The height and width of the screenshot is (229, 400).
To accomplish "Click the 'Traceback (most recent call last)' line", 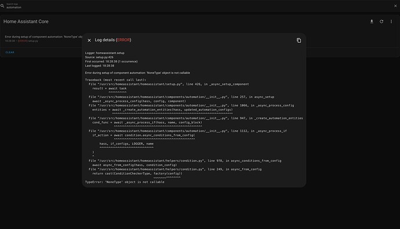I will pyautogui.click(x=115, y=80).
